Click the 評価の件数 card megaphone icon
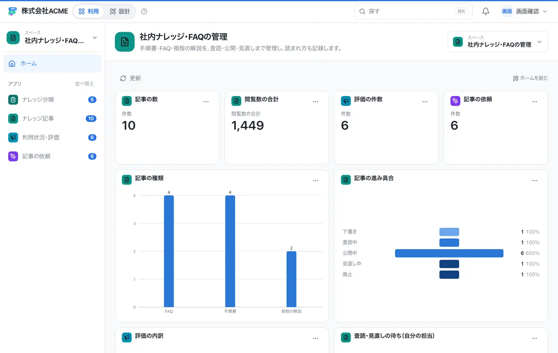 (x=346, y=101)
